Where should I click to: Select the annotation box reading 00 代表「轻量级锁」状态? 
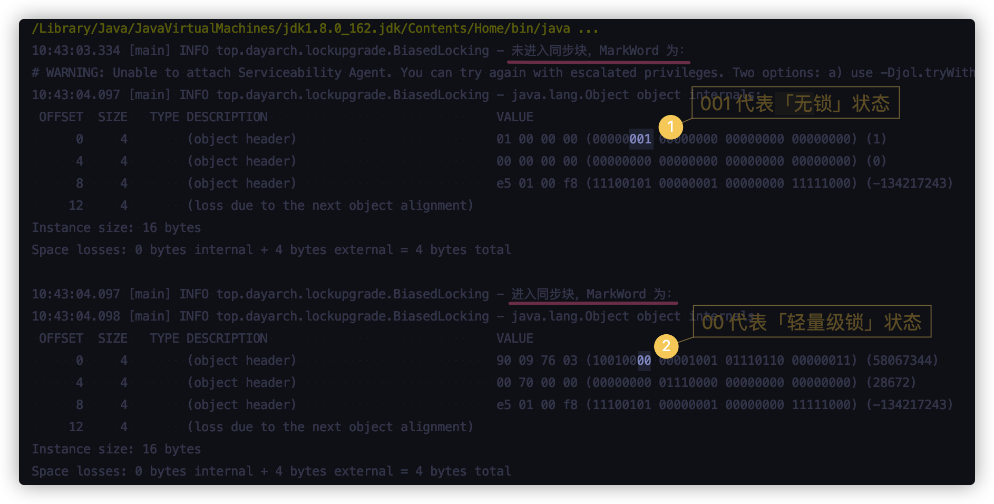[x=812, y=322]
